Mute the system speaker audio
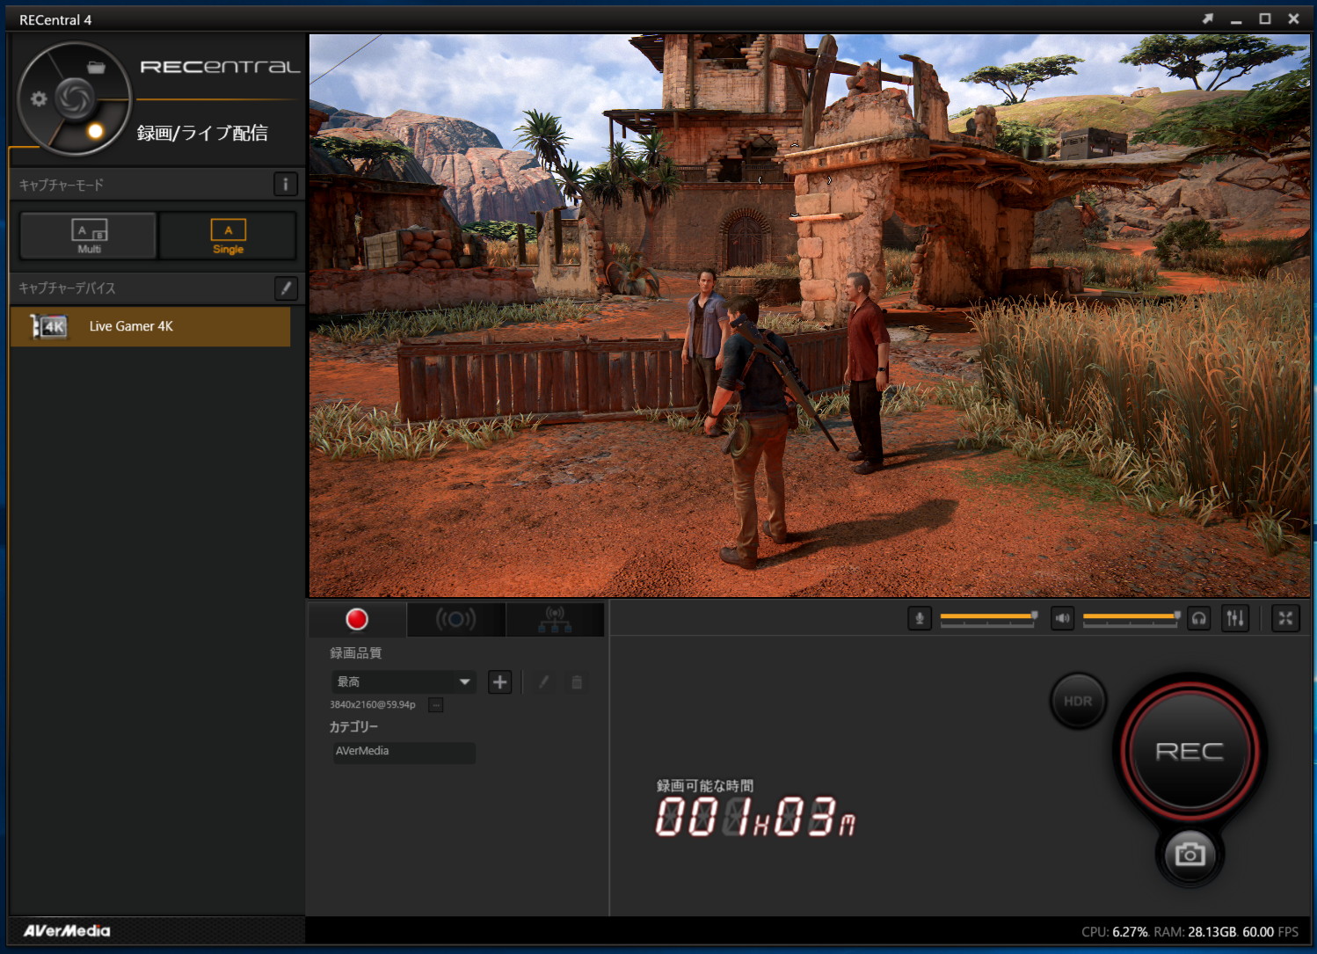This screenshot has height=954, width=1317. [1062, 618]
